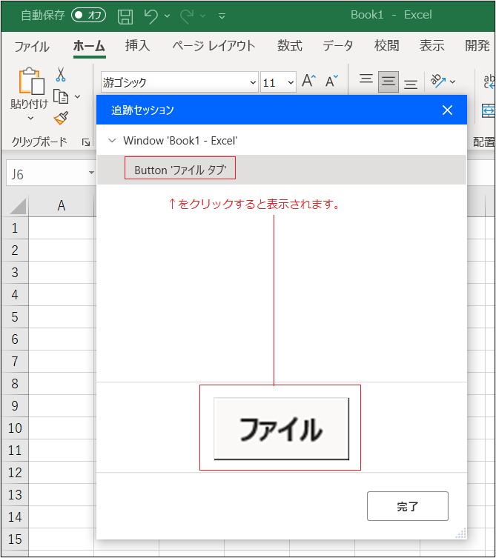Click the Redo arrow icon

coord(188,16)
